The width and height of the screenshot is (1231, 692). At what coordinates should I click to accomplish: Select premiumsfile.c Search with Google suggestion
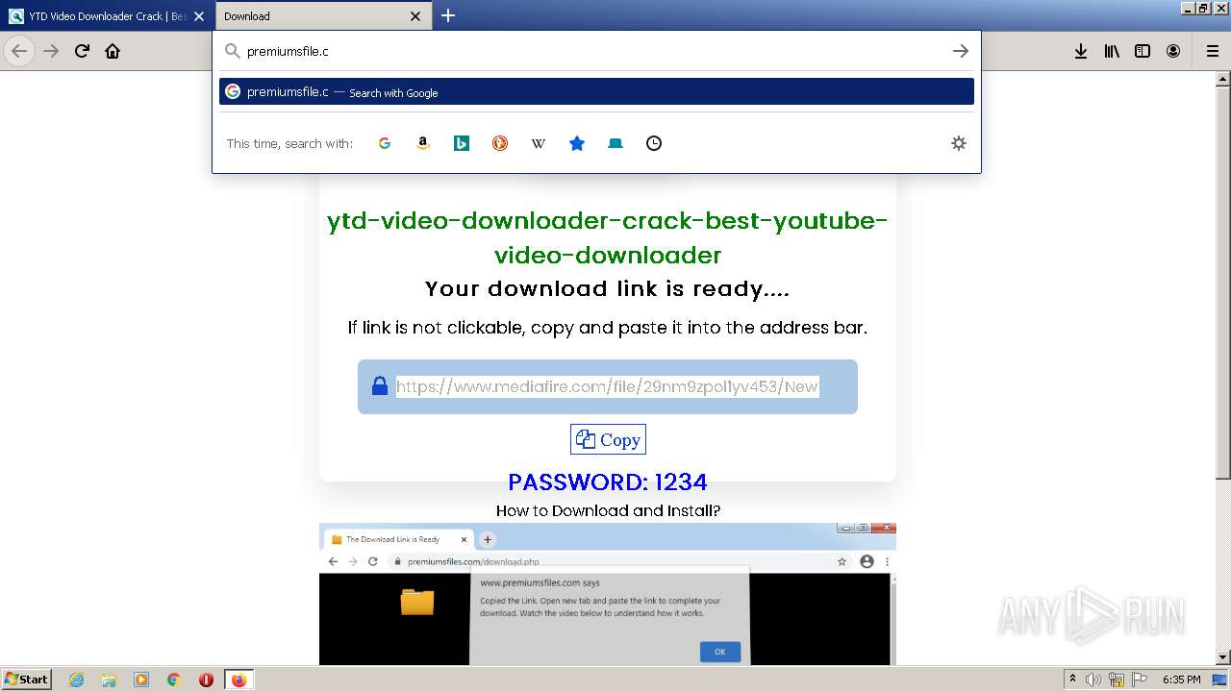pyautogui.click(x=596, y=92)
